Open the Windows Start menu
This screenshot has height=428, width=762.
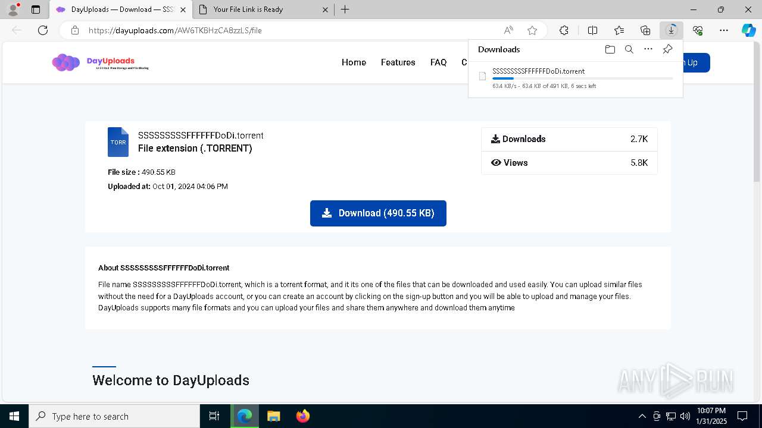[14, 416]
